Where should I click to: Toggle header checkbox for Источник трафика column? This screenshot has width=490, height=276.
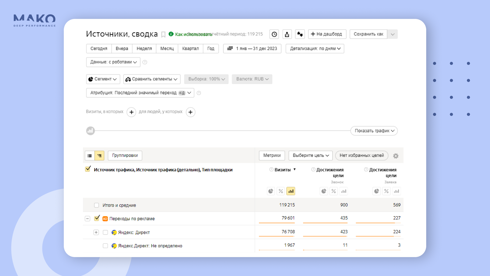pos(88,169)
